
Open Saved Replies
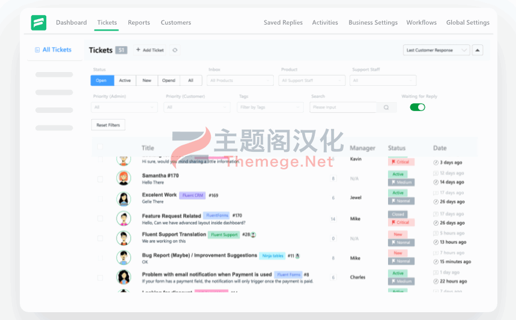pyautogui.click(x=283, y=23)
